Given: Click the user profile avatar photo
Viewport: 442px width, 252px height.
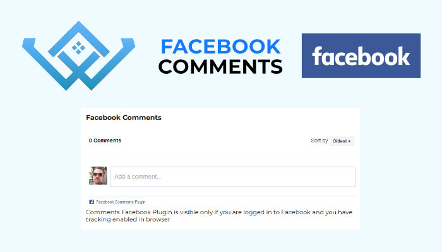Looking at the screenshot, I should coord(98,176).
